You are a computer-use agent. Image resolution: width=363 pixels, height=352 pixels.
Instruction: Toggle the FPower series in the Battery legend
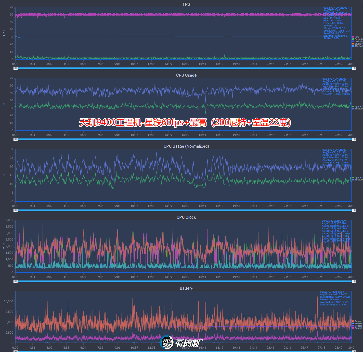coord(357,323)
